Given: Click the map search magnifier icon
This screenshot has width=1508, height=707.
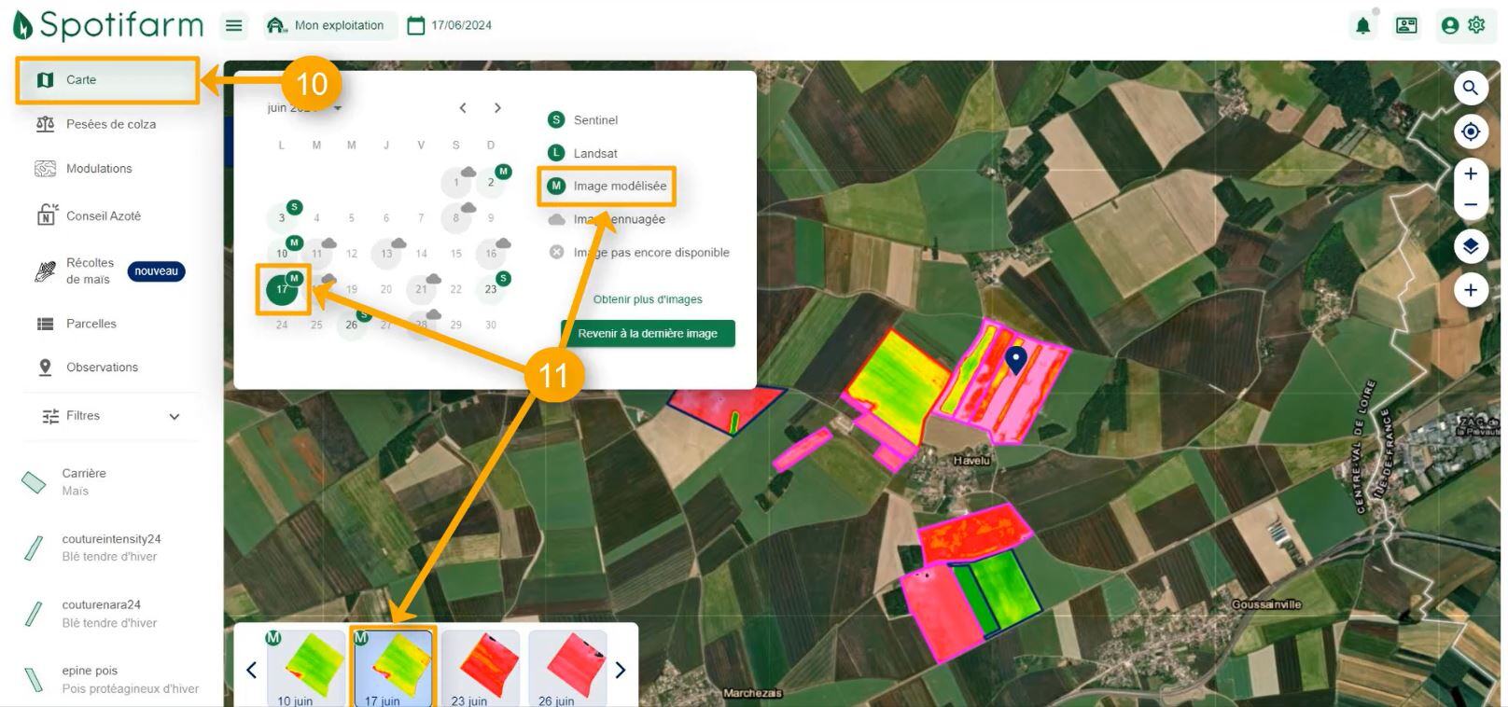Looking at the screenshot, I should point(1470,89).
